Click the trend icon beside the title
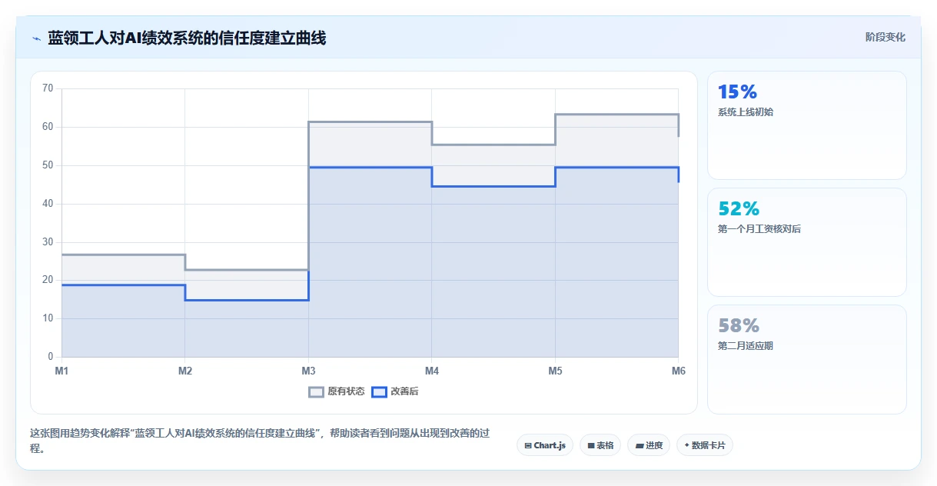Screen dimensions: 937x486 [x=36, y=38]
